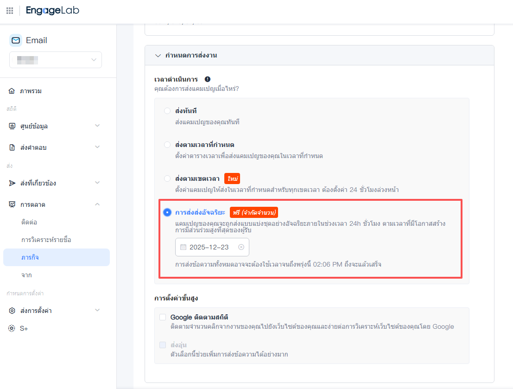The height and width of the screenshot is (389, 513).
Task: Select ส่งตามเขตเวลา radio option
Action: (167, 179)
